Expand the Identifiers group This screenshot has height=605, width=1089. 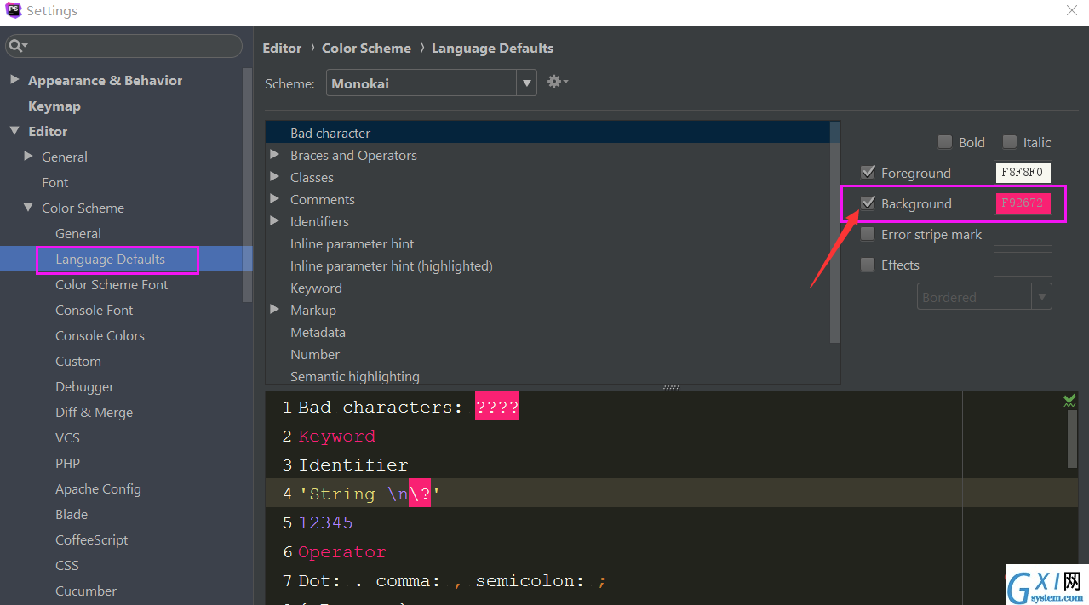(x=275, y=221)
